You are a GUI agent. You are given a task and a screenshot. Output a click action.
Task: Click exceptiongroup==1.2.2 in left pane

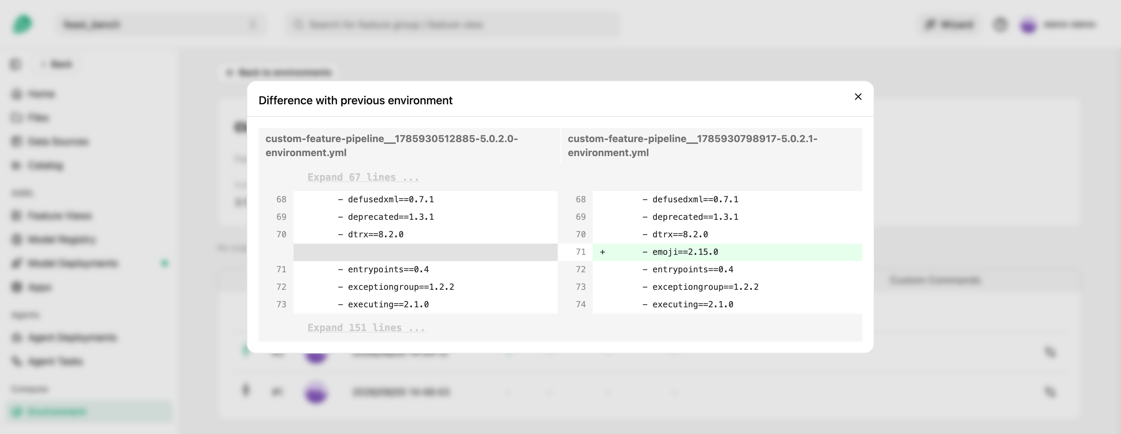click(x=401, y=287)
